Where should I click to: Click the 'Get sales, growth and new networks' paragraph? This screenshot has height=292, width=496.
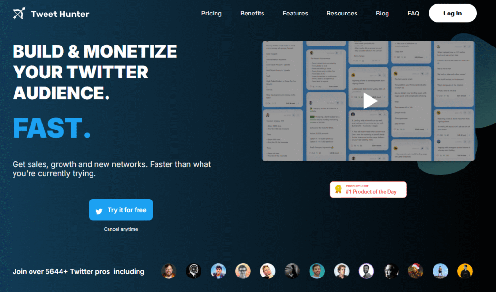(x=112, y=169)
